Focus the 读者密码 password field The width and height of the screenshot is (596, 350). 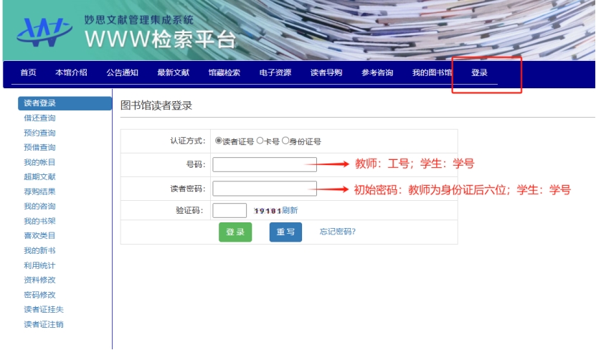(x=265, y=189)
